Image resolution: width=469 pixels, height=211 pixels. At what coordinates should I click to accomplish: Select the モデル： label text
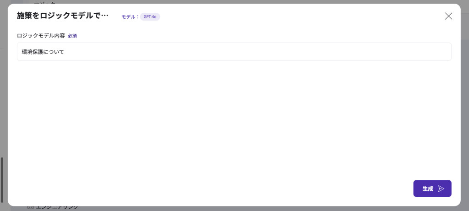coord(130,16)
